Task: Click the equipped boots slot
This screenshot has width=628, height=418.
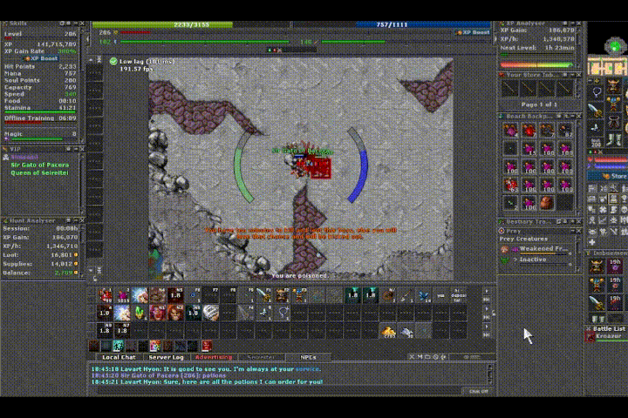Action: coord(613,139)
